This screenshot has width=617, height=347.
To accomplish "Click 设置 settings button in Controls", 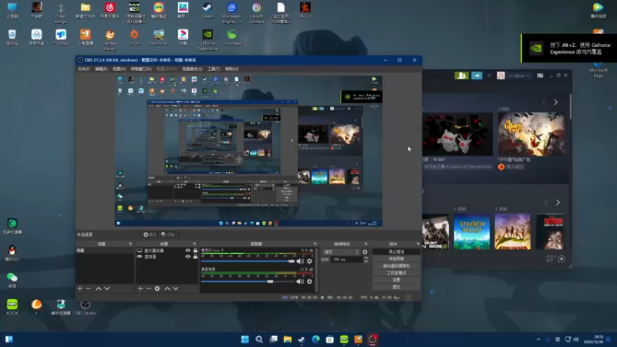I will pos(396,280).
